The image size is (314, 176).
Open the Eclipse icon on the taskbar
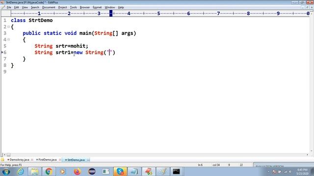point(92,172)
